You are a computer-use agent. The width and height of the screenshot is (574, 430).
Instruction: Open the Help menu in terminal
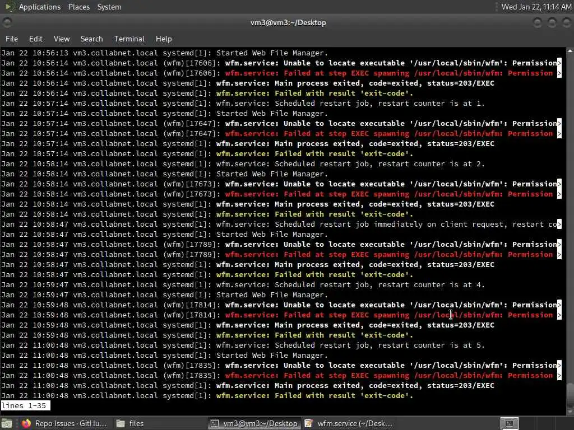(164, 39)
